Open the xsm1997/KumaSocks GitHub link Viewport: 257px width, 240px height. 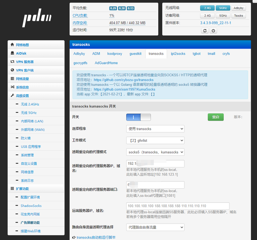pyautogui.click(x=124, y=89)
